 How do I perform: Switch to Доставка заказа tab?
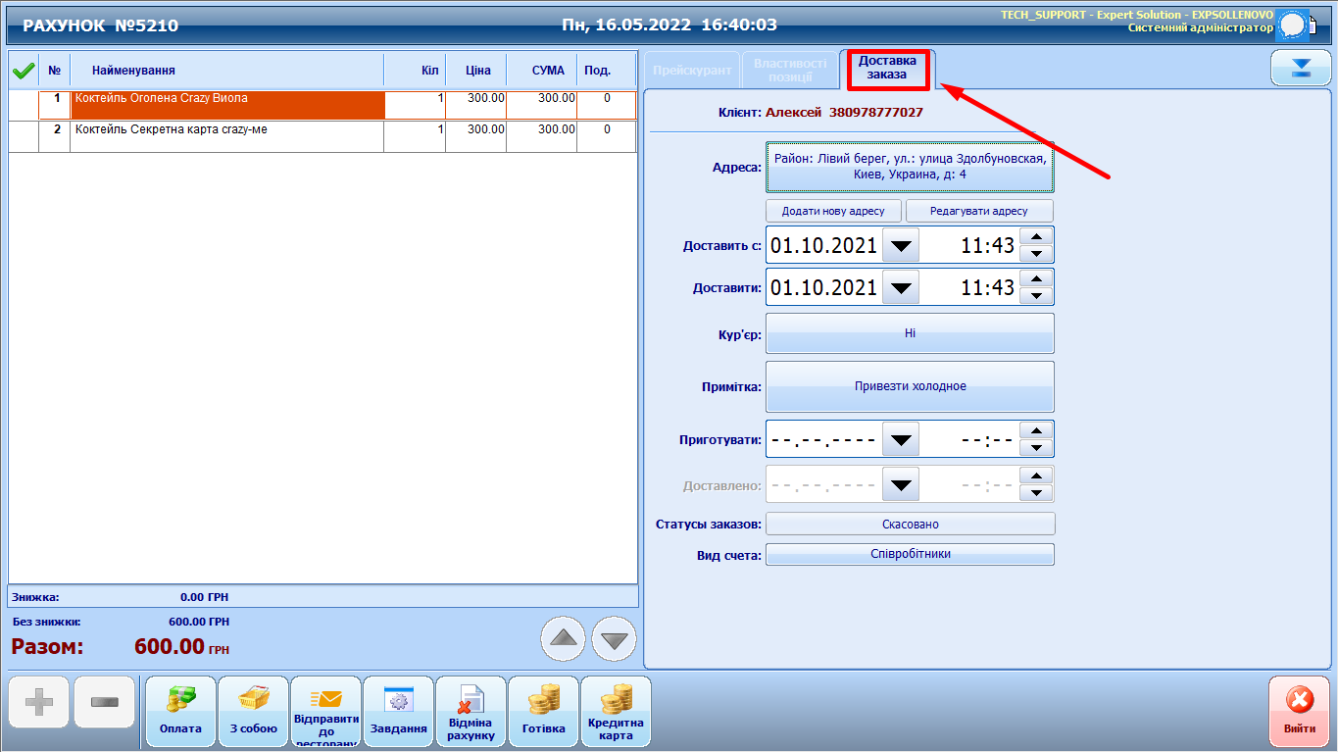[887, 68]
